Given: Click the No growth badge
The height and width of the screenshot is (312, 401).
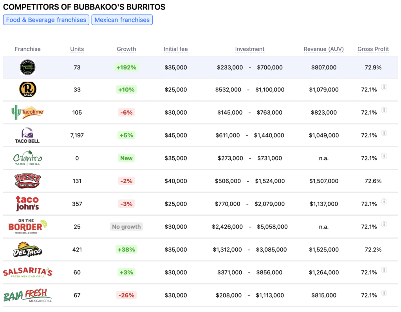Looking at the screenshot, I should (x=126, y=226).
